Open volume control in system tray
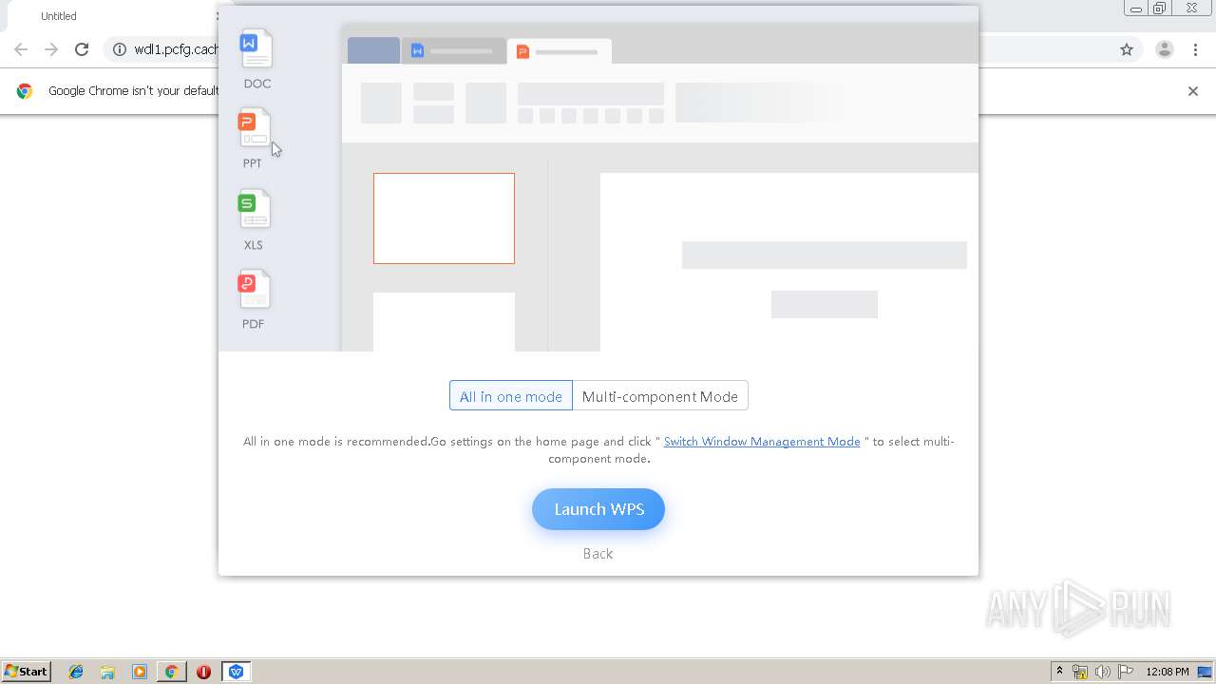 pos(1102,672)
